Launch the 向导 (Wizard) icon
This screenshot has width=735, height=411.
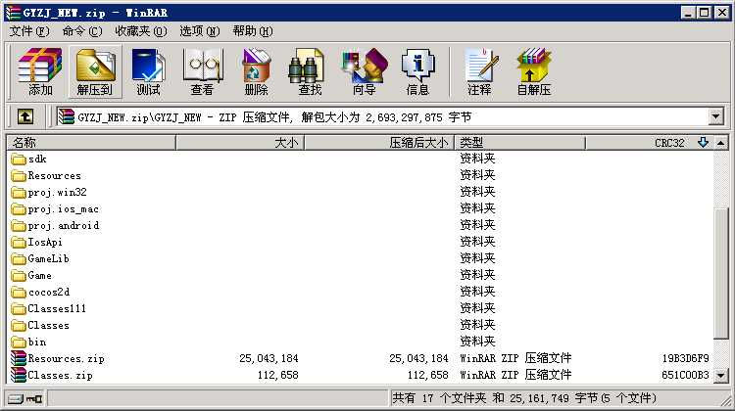coord(365,71)
